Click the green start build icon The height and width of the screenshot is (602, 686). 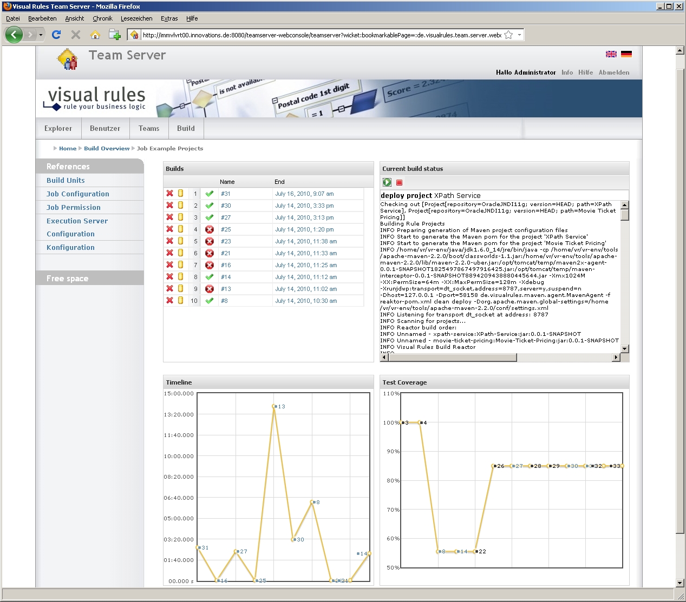pos(387,182)
